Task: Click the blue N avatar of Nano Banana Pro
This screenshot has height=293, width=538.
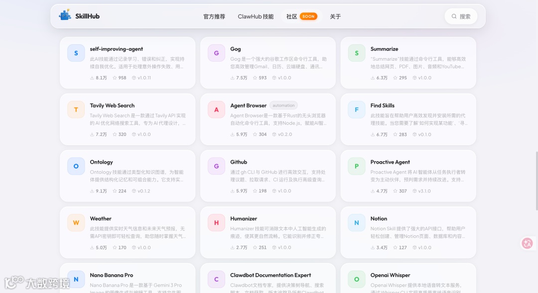Action: pyautogui.click(x=76, y=279)
